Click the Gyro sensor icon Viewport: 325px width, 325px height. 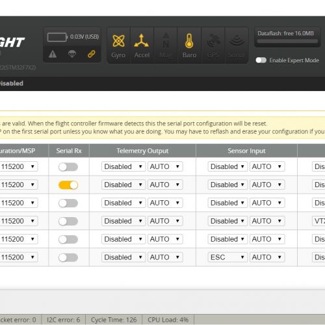click(118, 41)
